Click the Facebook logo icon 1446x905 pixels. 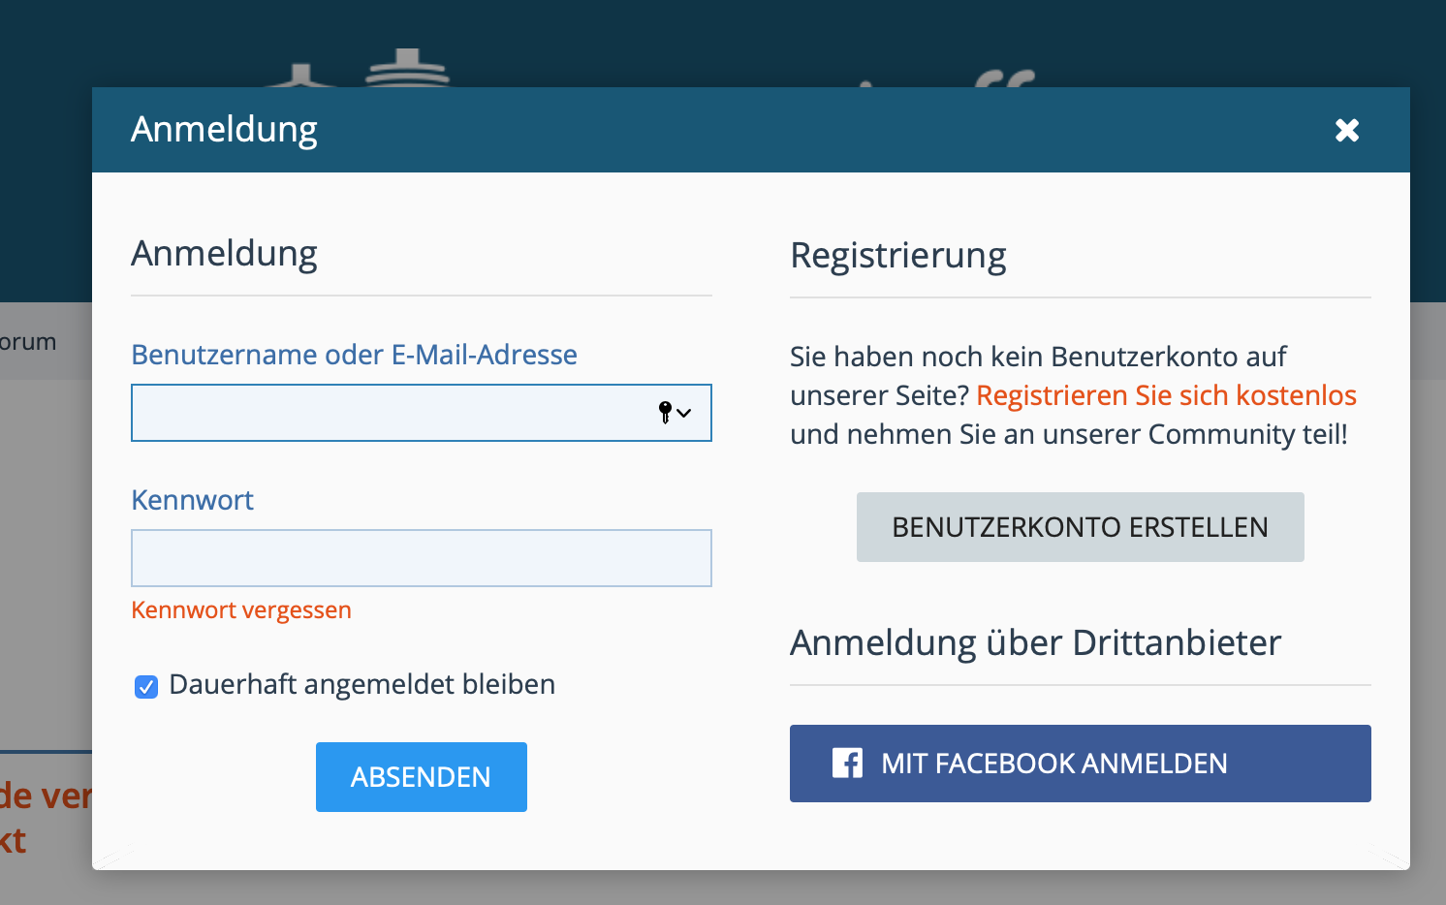click(x=847, y=764)
